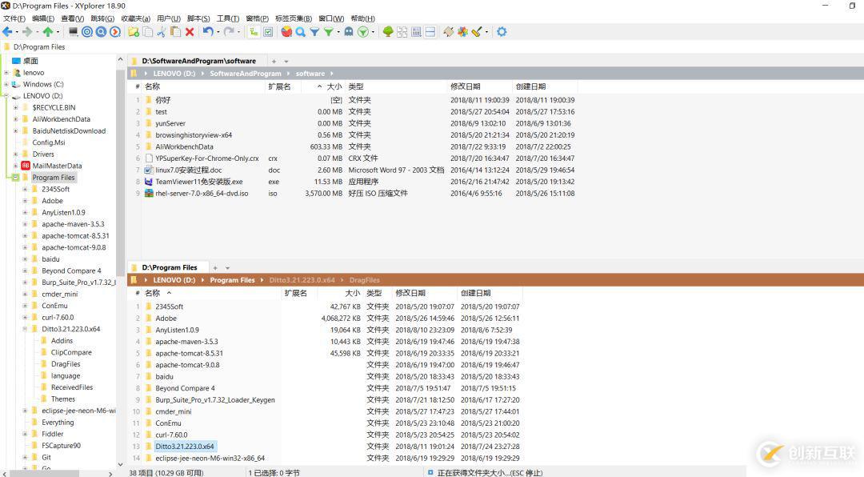864x477 pixels.
Task: Click the magnifier search toolbar icon
Action: [x=301, y=32]
